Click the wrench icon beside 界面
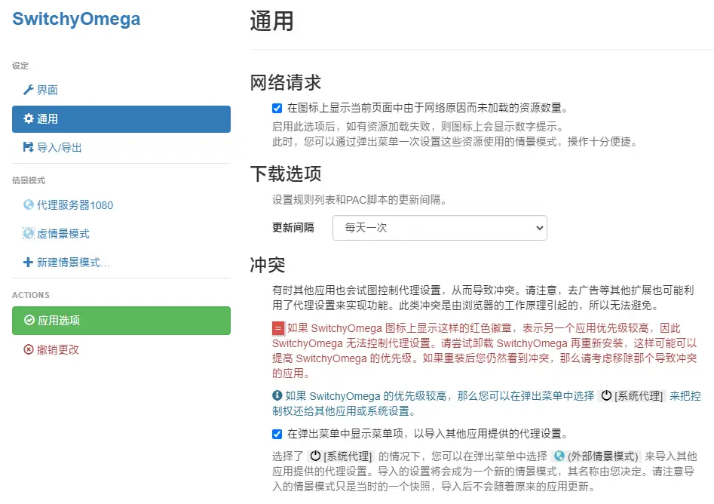The image size is (714, 504). click(x=29, y=91)
